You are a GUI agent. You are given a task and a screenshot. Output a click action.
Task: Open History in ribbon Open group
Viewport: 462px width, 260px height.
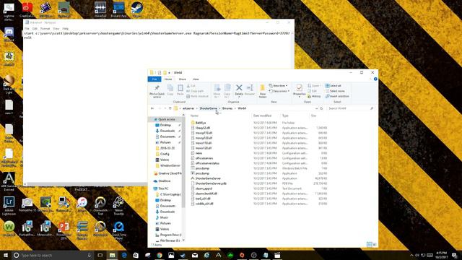click(x=314, y=96)
